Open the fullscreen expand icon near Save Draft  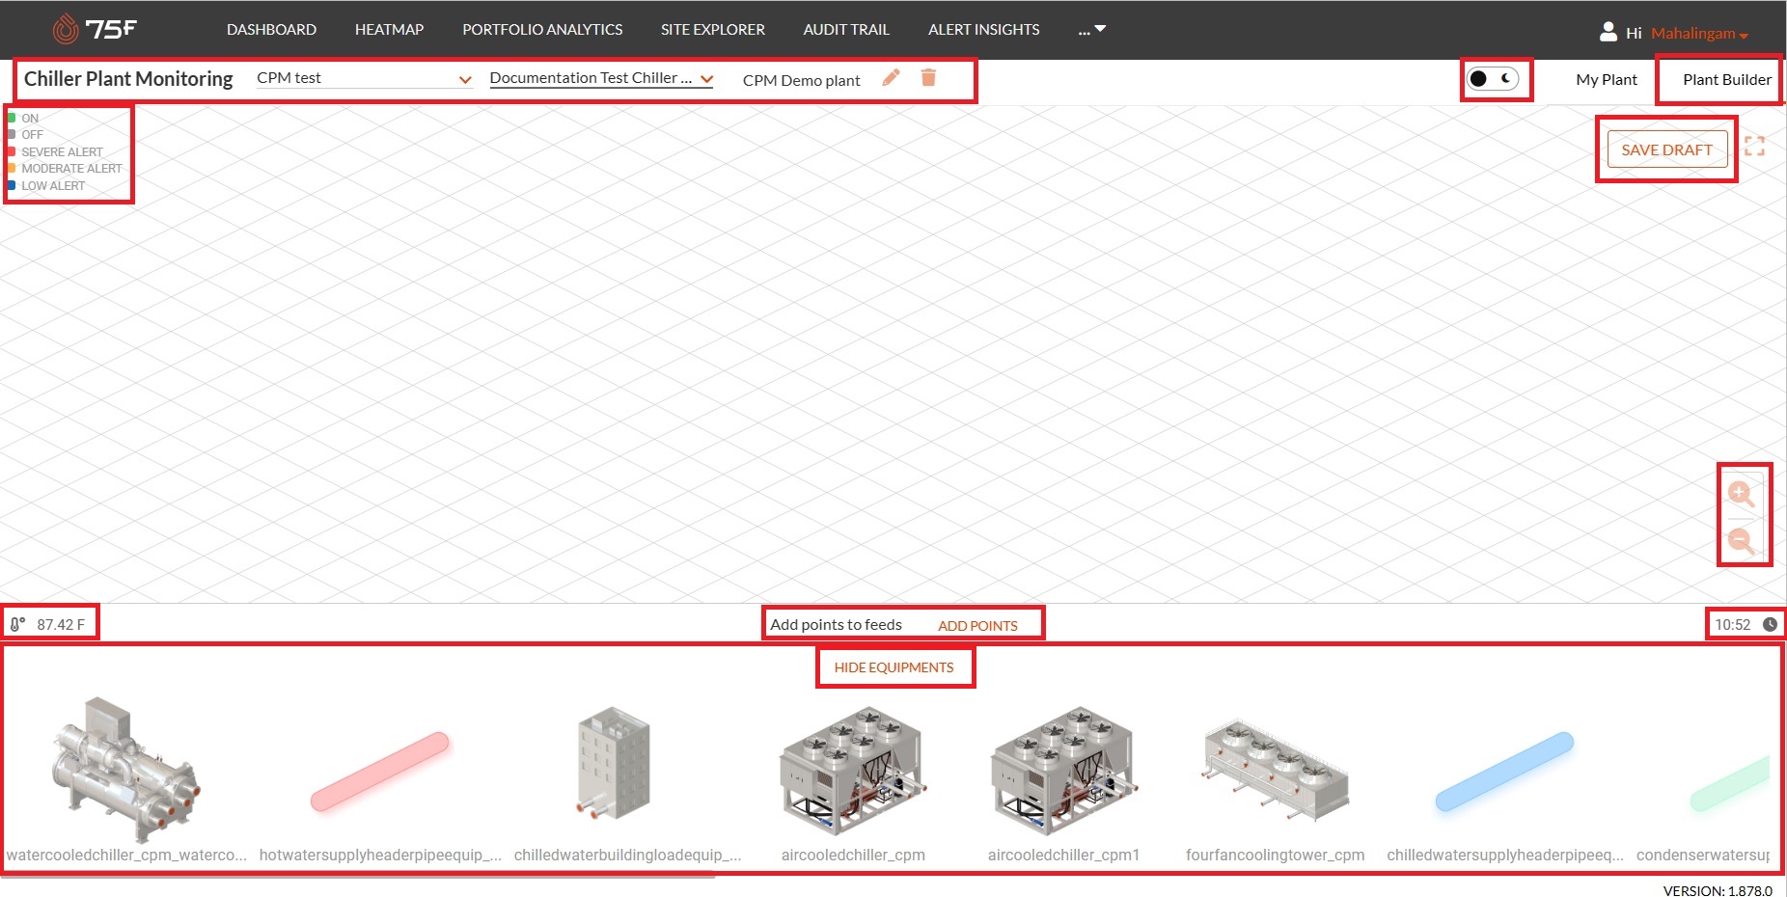point(1756,146)
